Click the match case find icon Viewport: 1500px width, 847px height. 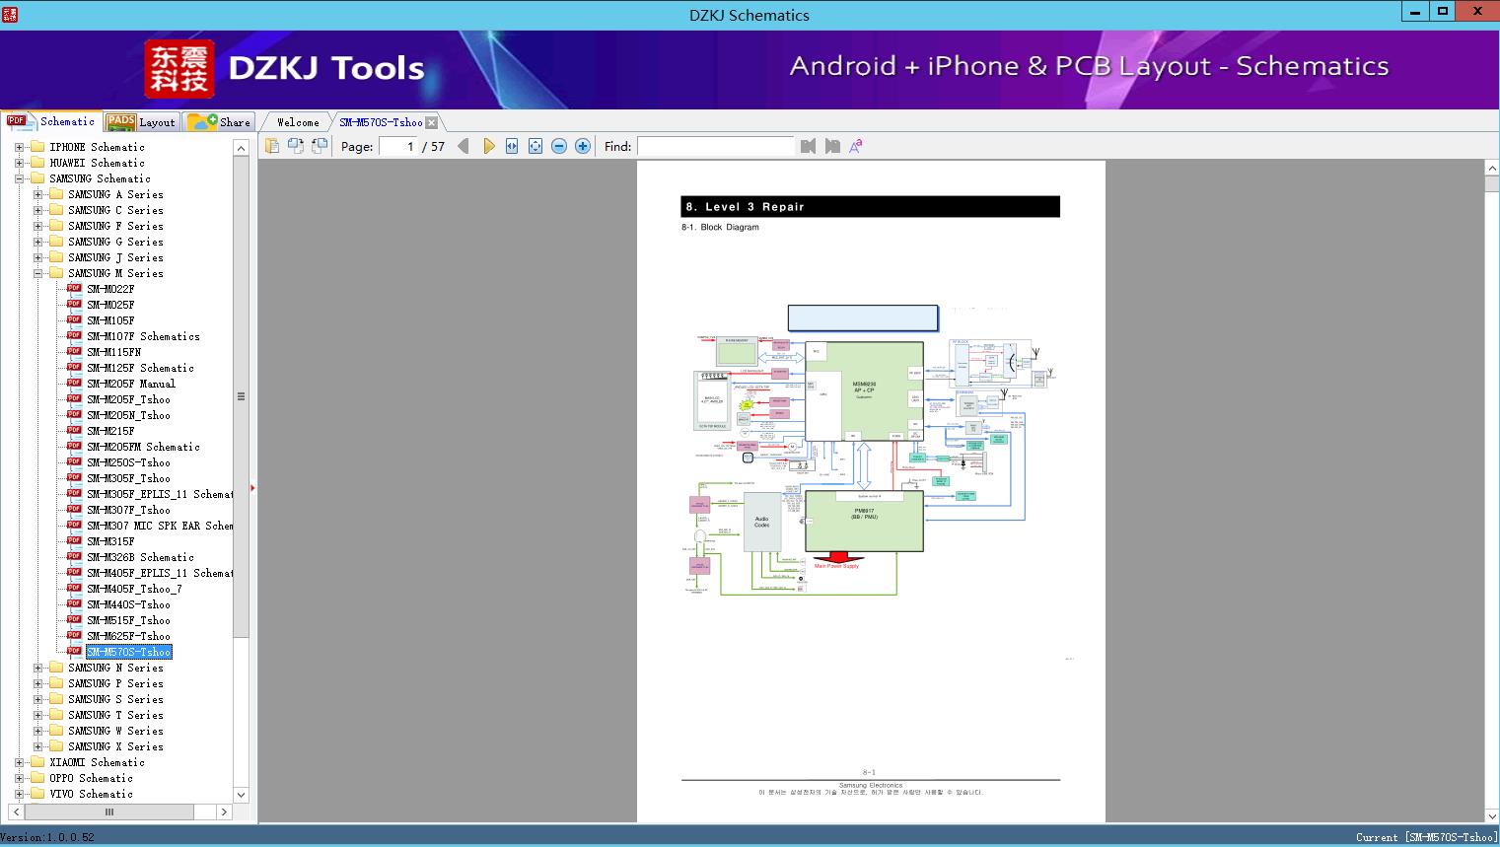pyautogui.click(x=856, y=146)
